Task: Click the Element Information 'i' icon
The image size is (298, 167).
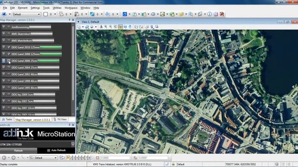Action: point(210,14)
